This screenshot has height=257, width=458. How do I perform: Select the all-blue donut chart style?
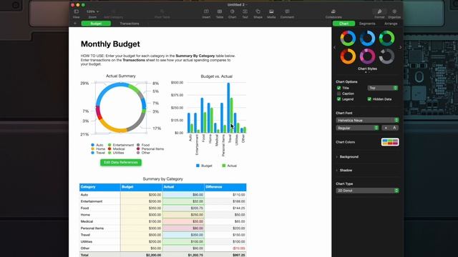(367, 38)
